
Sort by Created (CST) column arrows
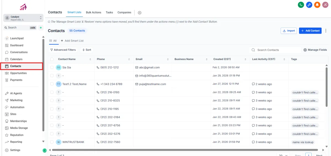[245, 59]
